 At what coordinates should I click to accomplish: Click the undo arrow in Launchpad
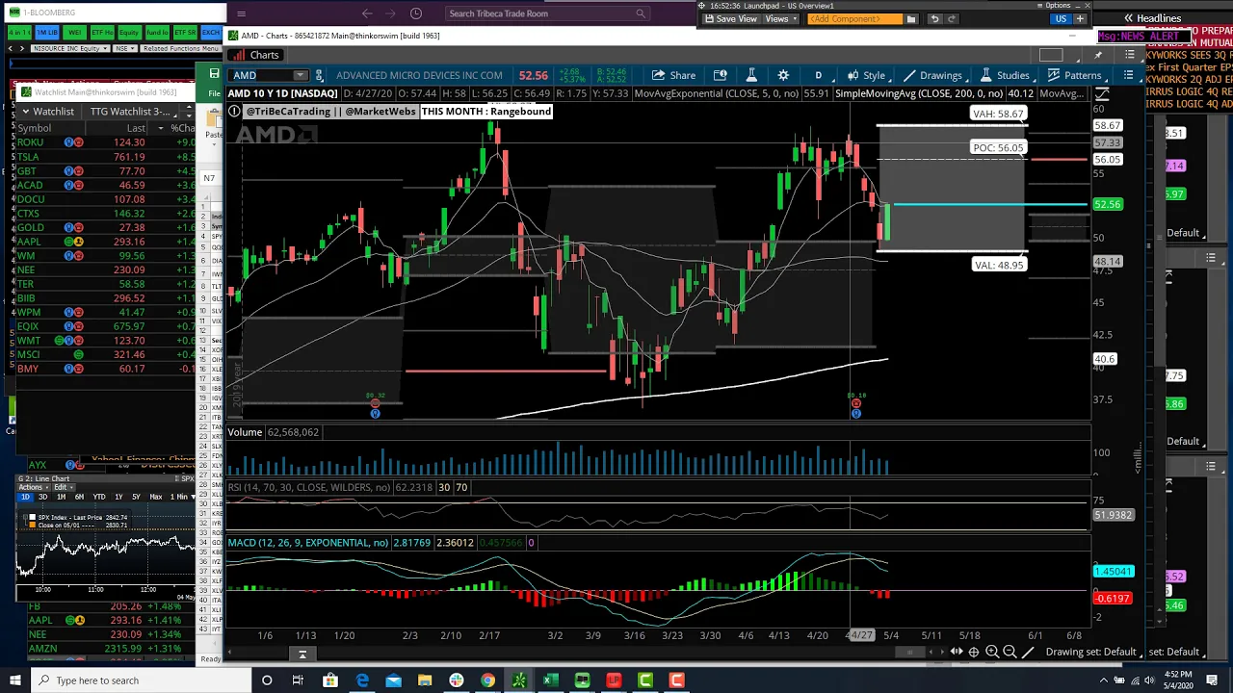(934, 19)
